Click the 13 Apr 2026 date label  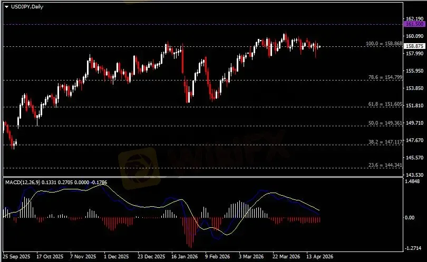pyautogui.click(x=319, y=257)
